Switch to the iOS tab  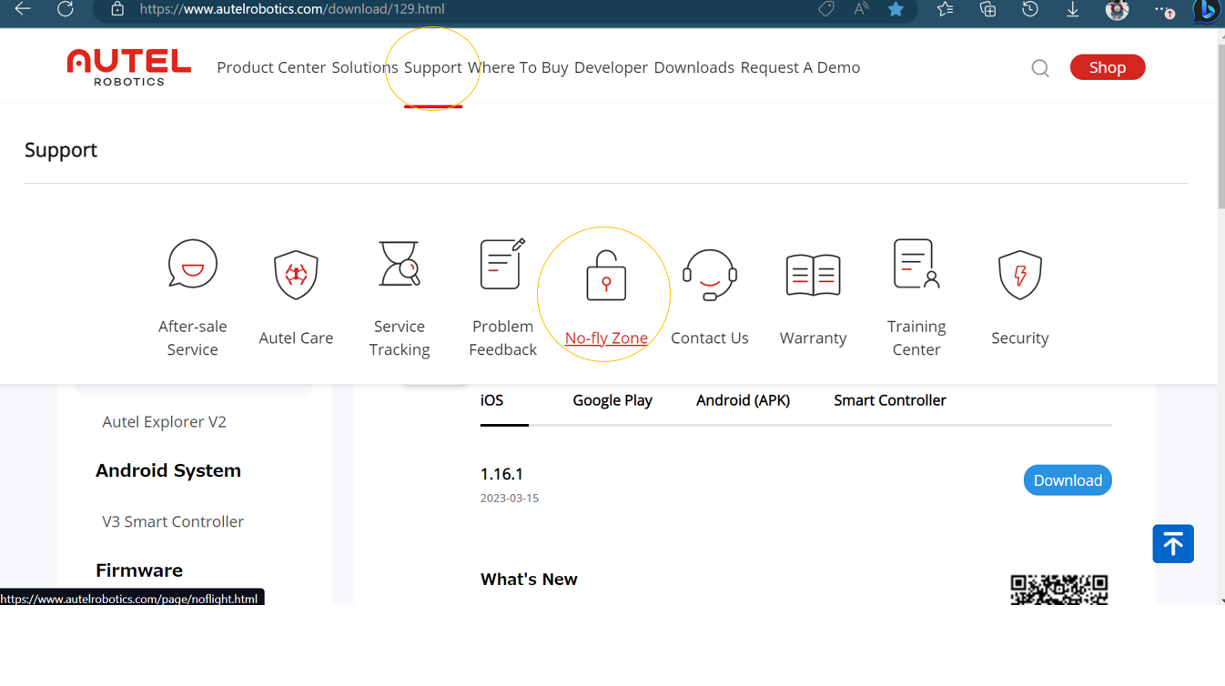click(492, 400)
